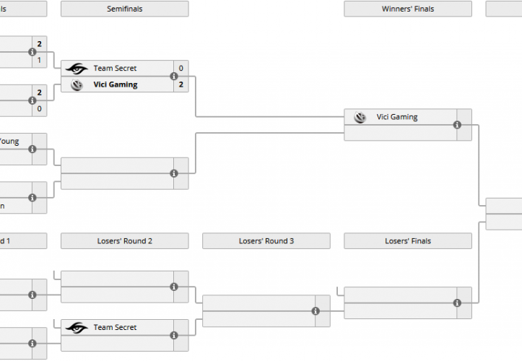Click Team Secret name in Semifinals match
Viewport: 522px width, 361px height.
(x=115, y=69)
